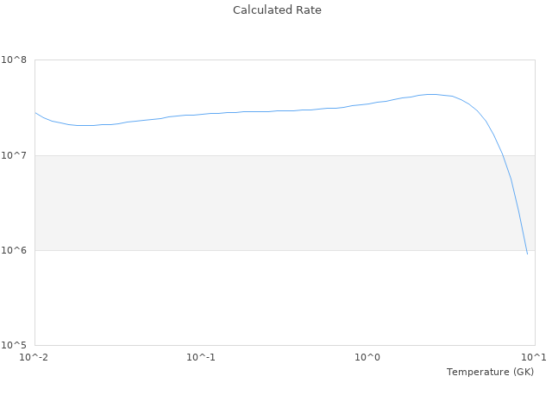The height and width of the screenshot is (414, 552).
Task: Click the 10^0 x-axis tick label
Action: point(368,357)
